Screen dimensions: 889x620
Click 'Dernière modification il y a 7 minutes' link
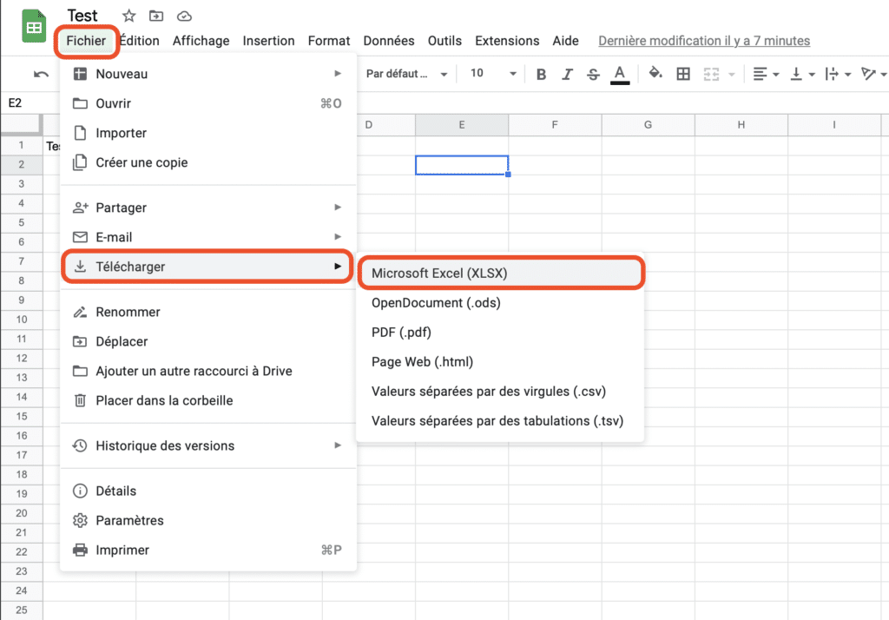click(704, 41)
